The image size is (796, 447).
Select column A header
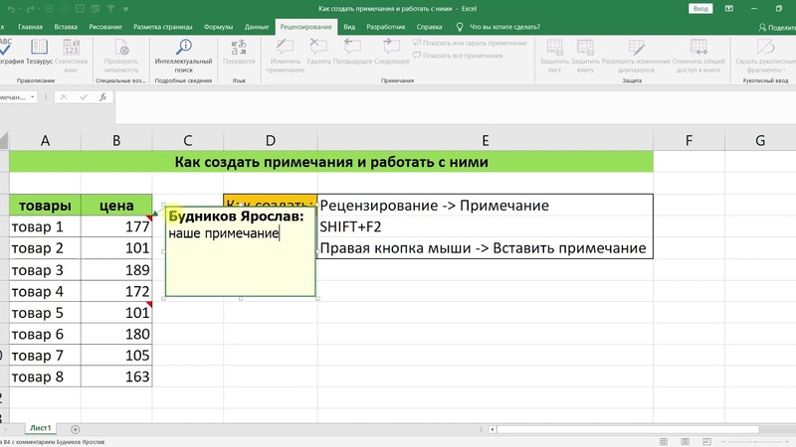pyautogui.click(x=45, y=140)
